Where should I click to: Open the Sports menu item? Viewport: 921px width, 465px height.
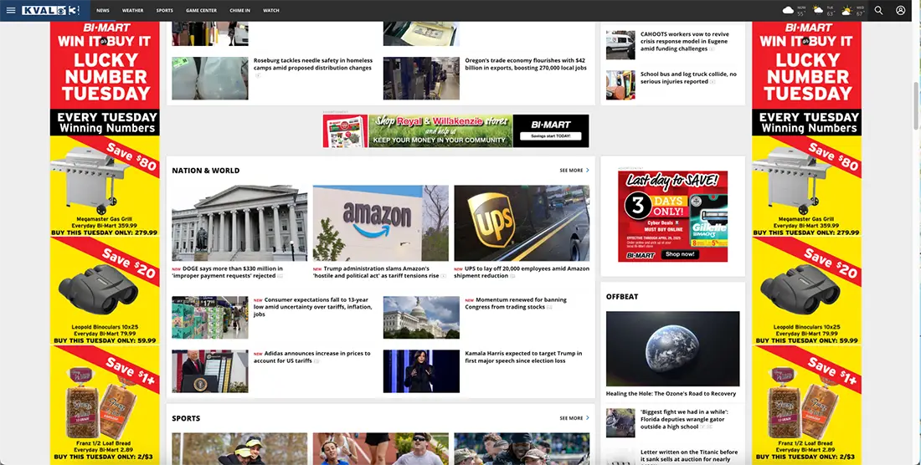coord(164,11)
